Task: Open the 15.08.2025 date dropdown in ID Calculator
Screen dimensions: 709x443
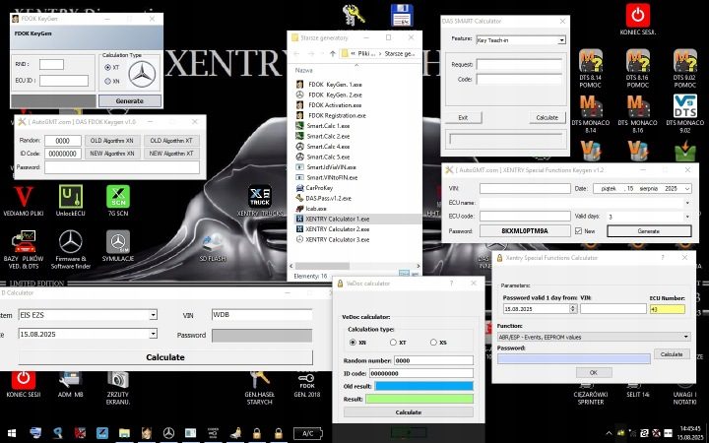Action: click(x=154, y=334)
